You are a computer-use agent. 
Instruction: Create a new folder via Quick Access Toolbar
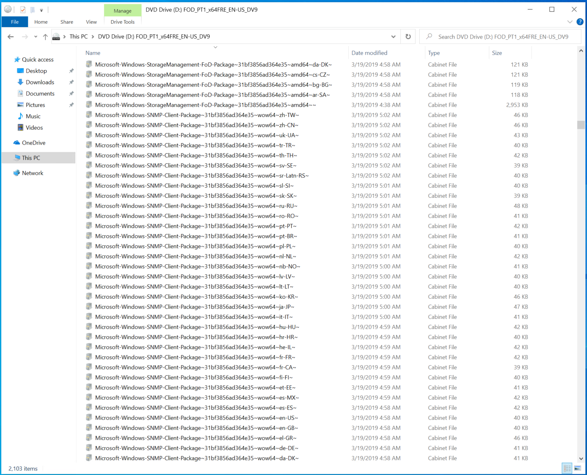coord(32,10)
